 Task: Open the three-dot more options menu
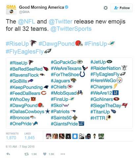click(63, 154)
